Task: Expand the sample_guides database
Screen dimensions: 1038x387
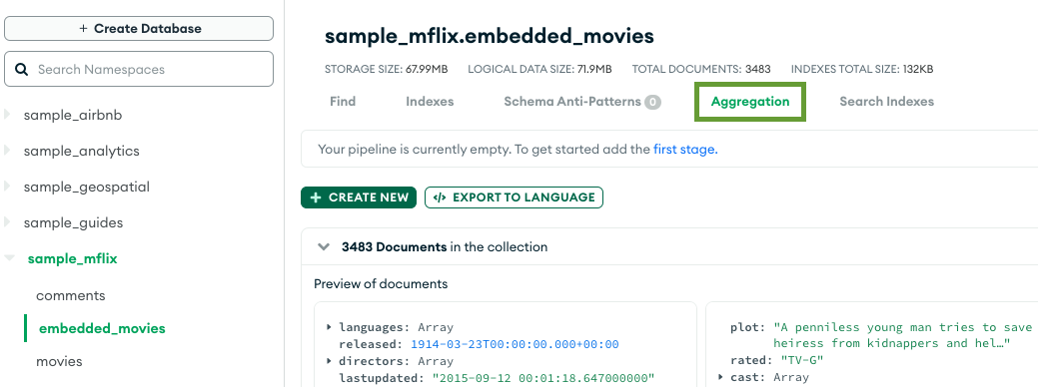Action: click(x=7, y=222)
